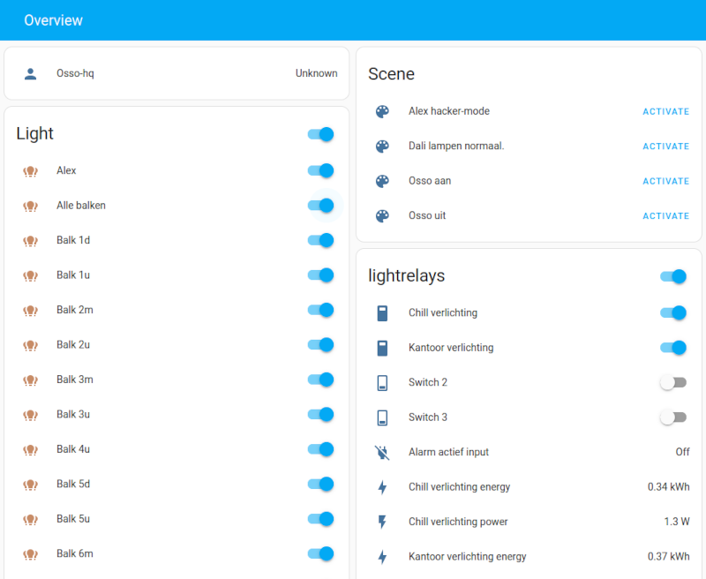The image size is (706, 579).
Task: Click the switch icon next to Switch 2
Action: click(382, 382)
